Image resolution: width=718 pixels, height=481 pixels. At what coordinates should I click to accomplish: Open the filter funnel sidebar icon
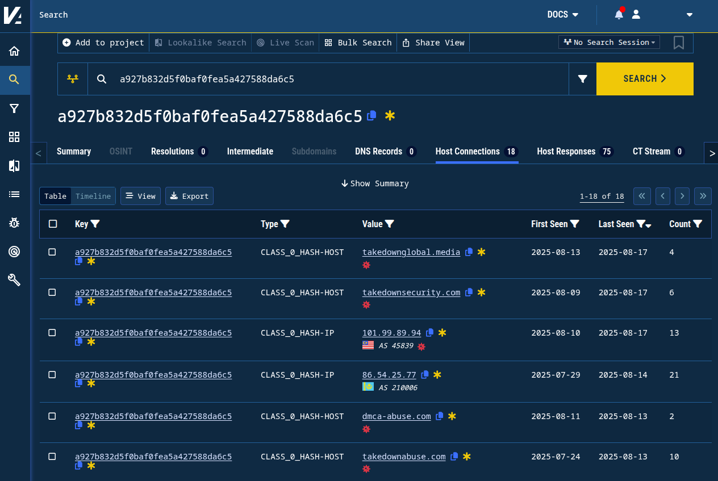[14, 108]
